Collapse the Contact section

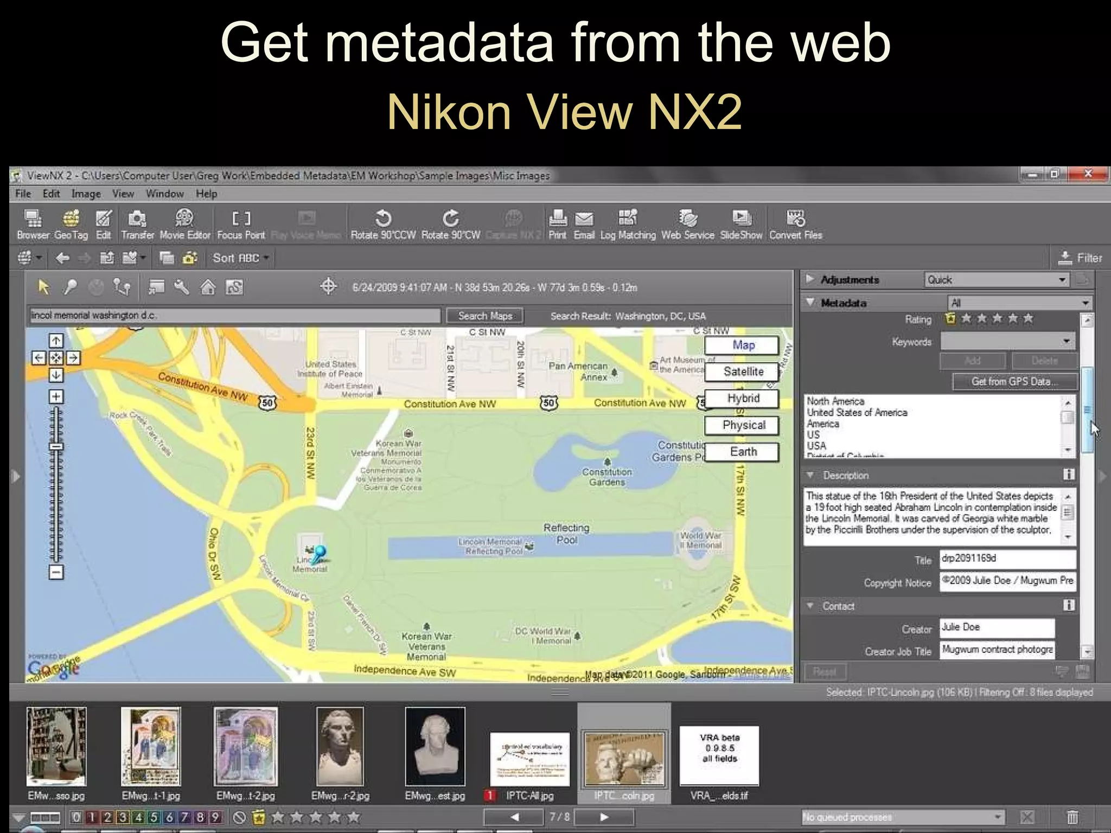coord(810,606)
